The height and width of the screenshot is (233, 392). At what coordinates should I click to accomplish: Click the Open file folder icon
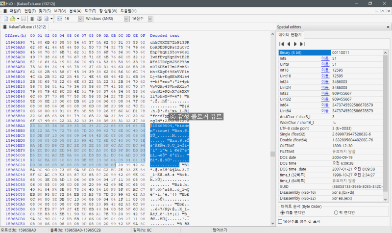point(13,19)
